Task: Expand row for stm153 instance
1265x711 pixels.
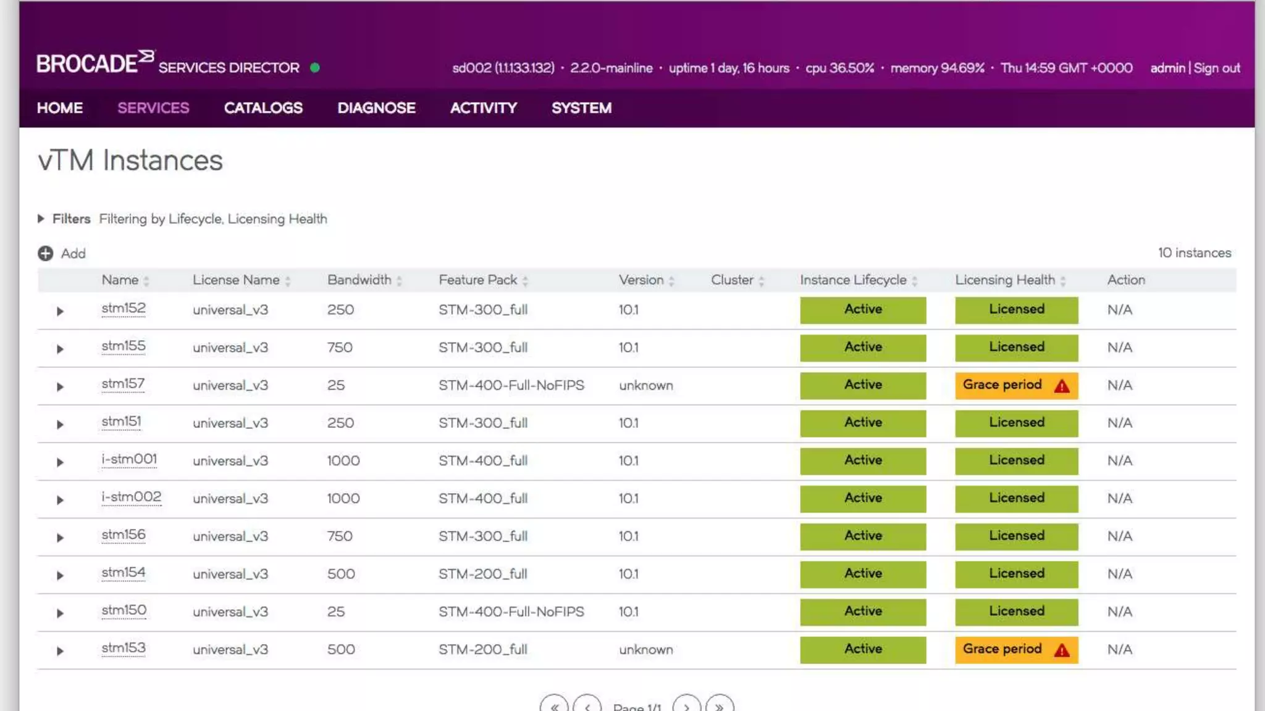Action: [60, 651]
